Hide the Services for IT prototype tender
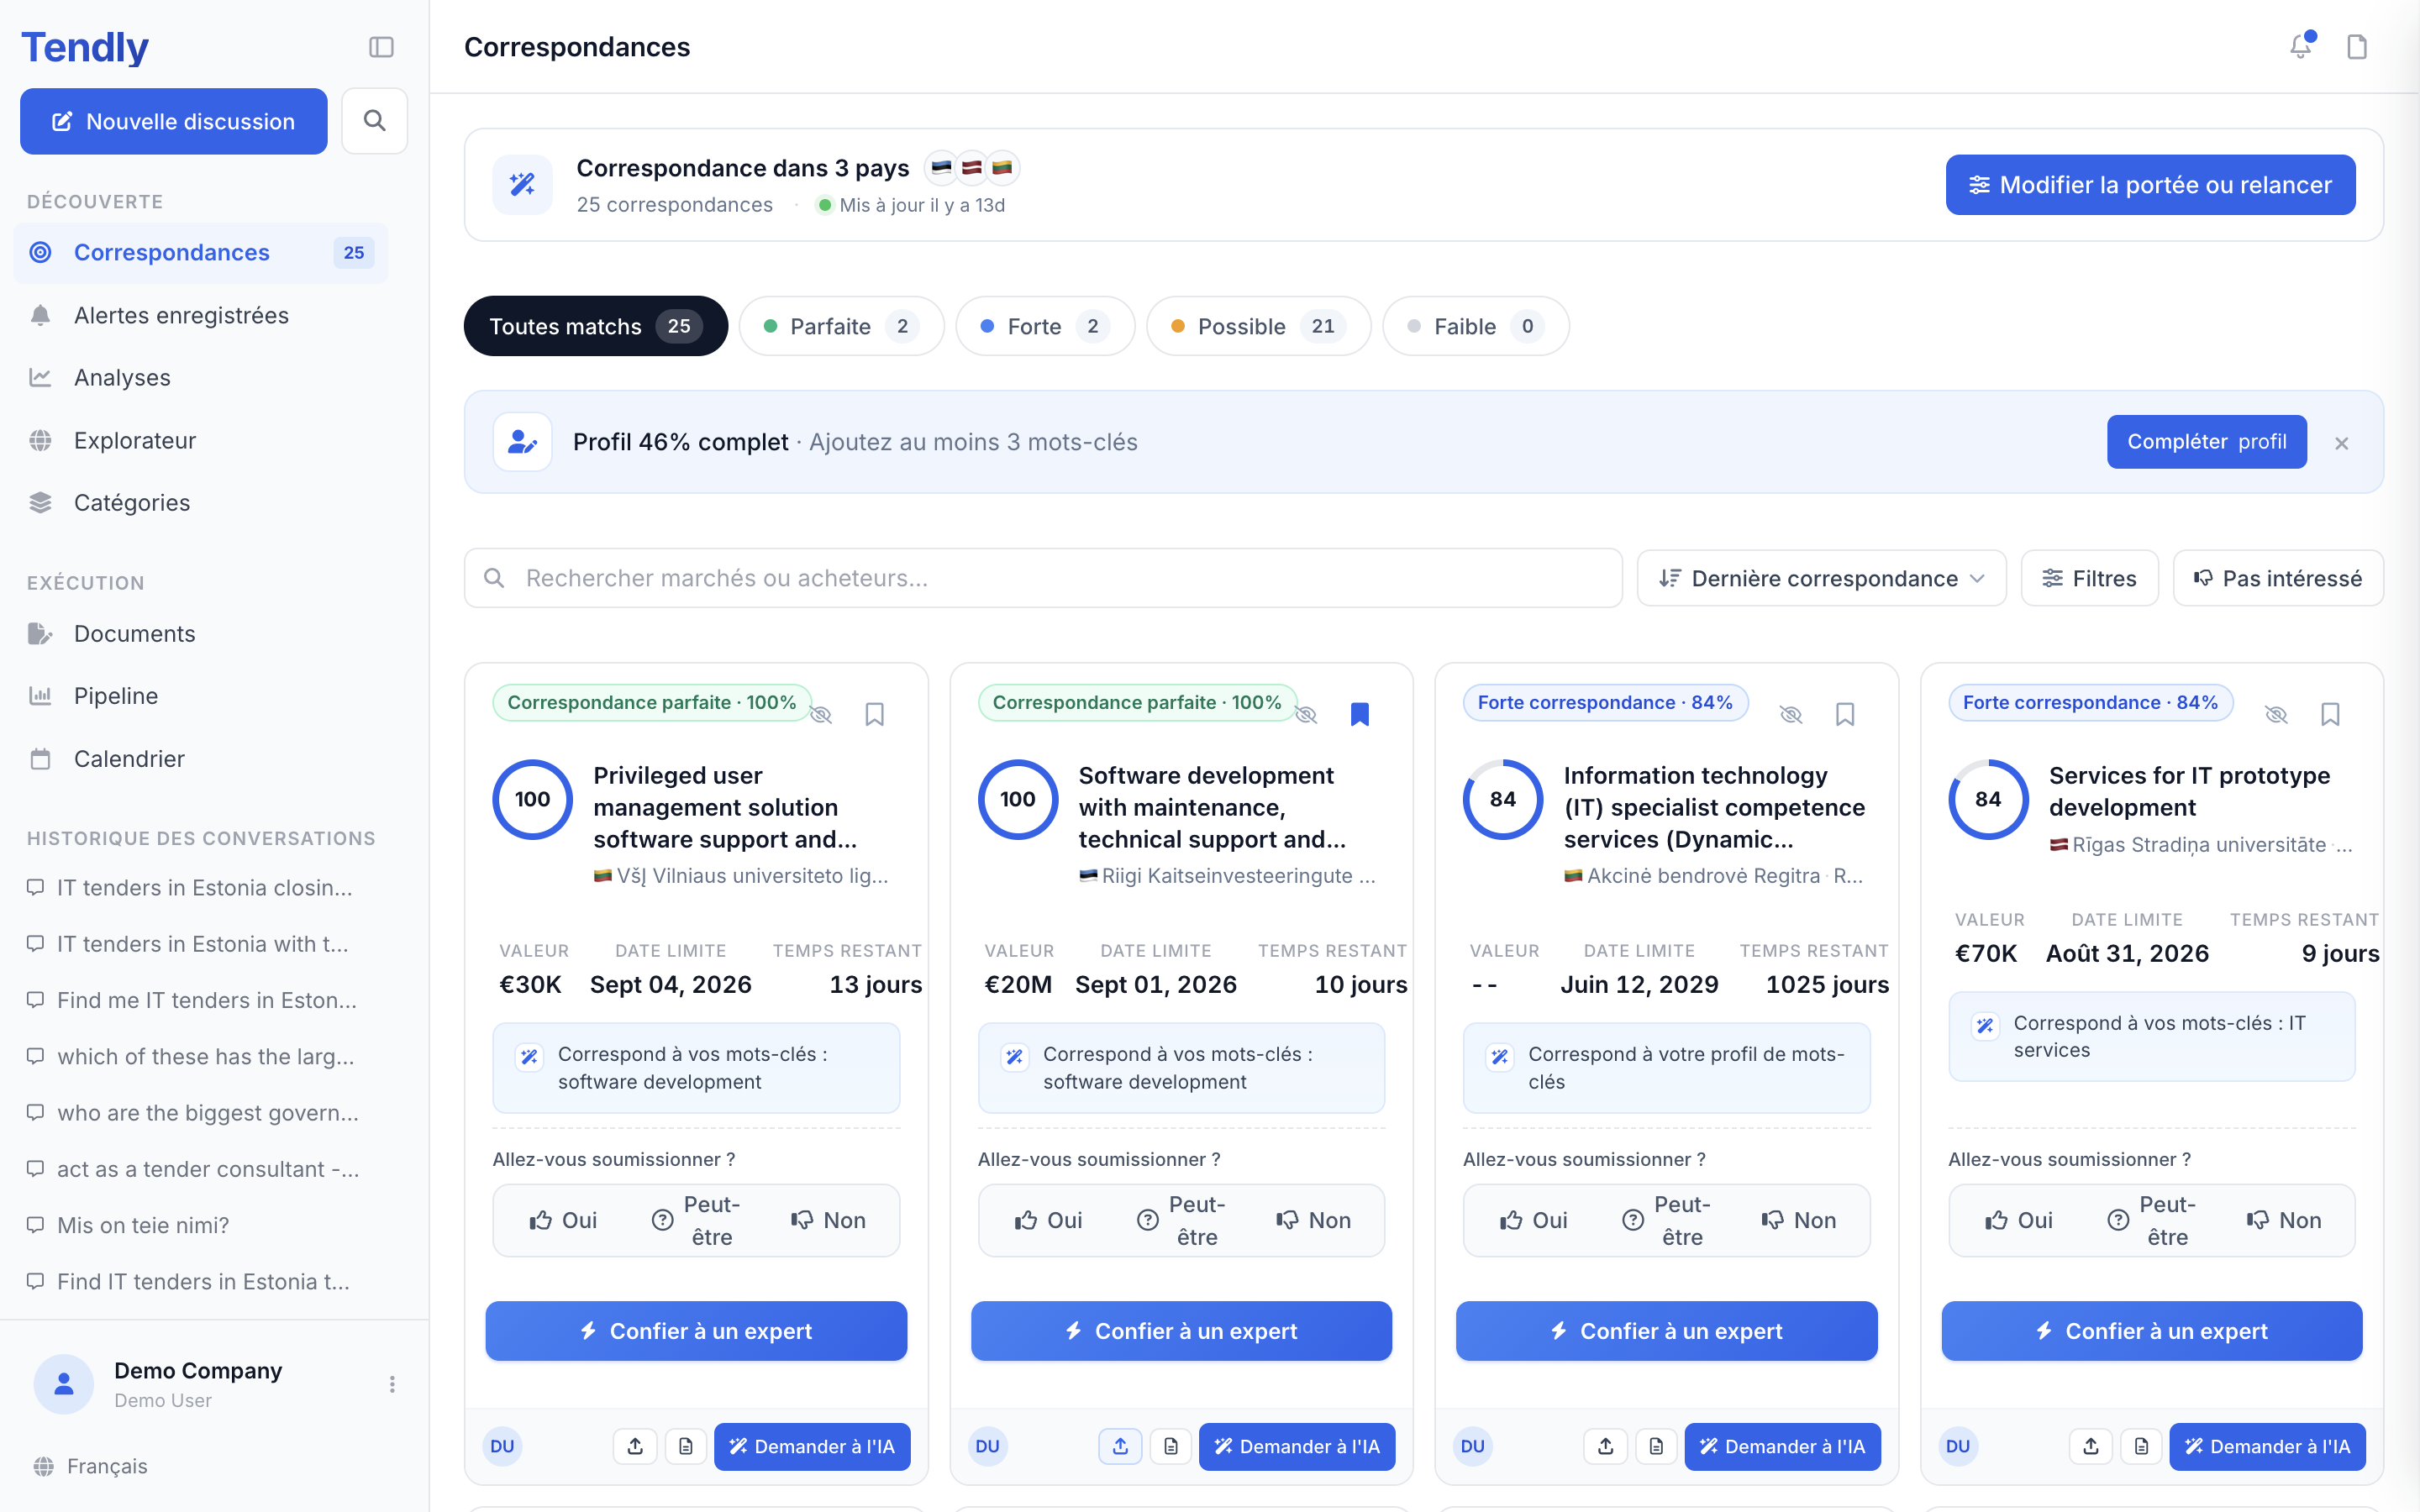2420x1512 pixels. point(2276,714)
